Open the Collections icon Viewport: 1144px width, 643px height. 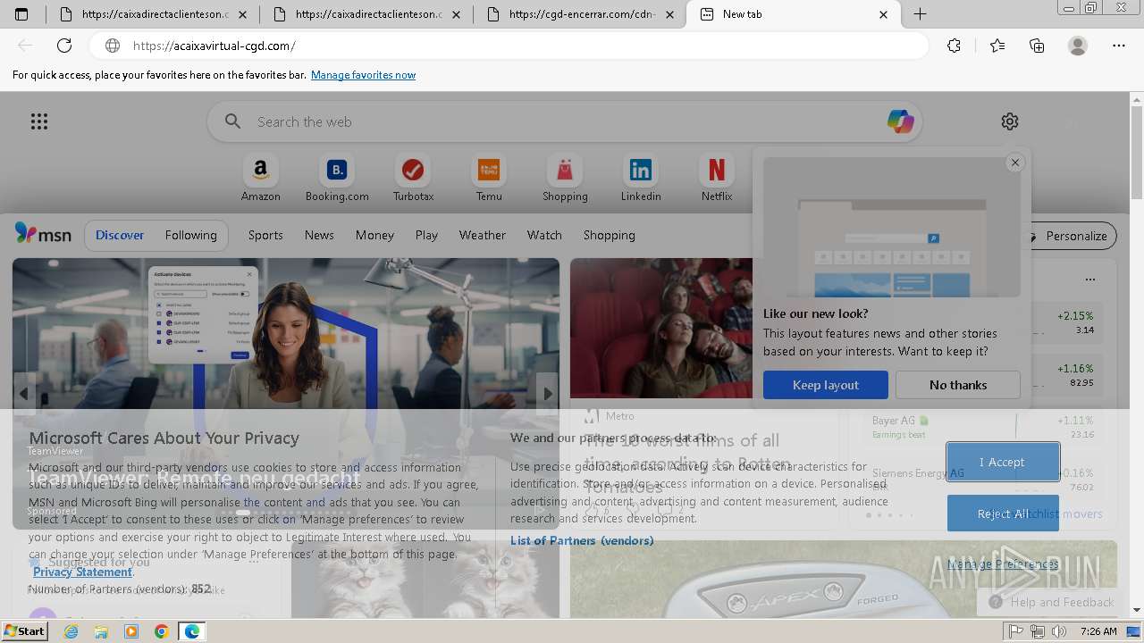click(x=1037, y=46)
